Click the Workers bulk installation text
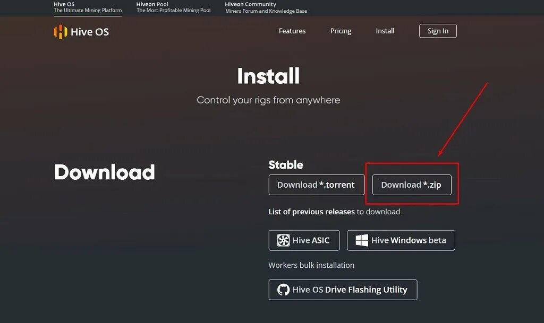 (x=311, y=265)
